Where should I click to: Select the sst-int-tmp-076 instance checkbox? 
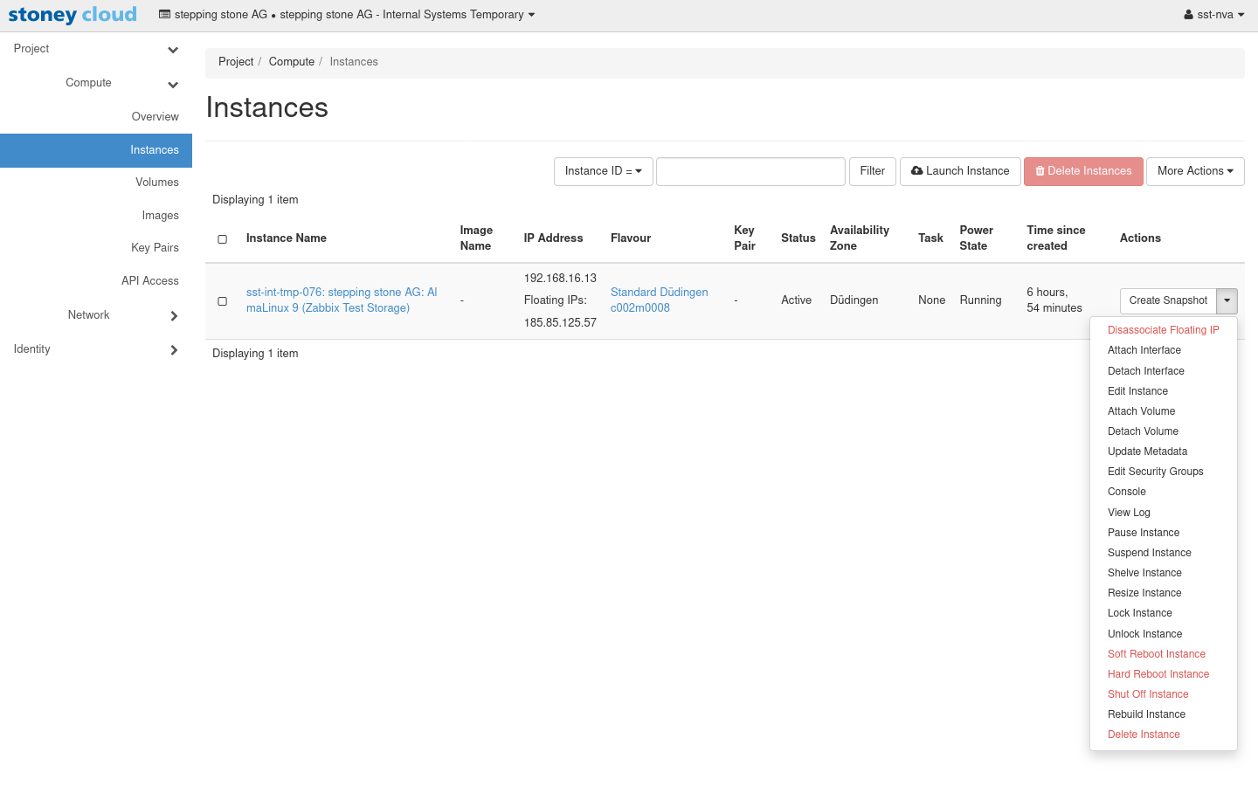coord(223,301)
